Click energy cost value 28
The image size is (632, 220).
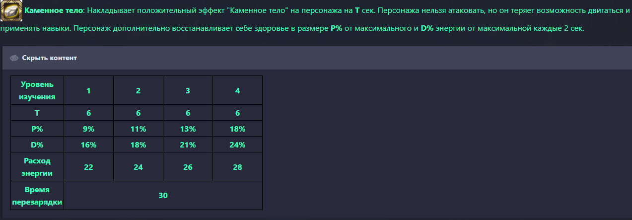coord(237,167)
